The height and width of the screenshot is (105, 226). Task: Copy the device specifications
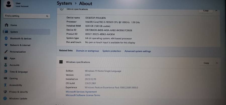(206, 11)
